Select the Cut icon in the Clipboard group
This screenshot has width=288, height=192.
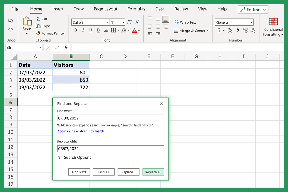pyautogui.click(x=39, y=19)
